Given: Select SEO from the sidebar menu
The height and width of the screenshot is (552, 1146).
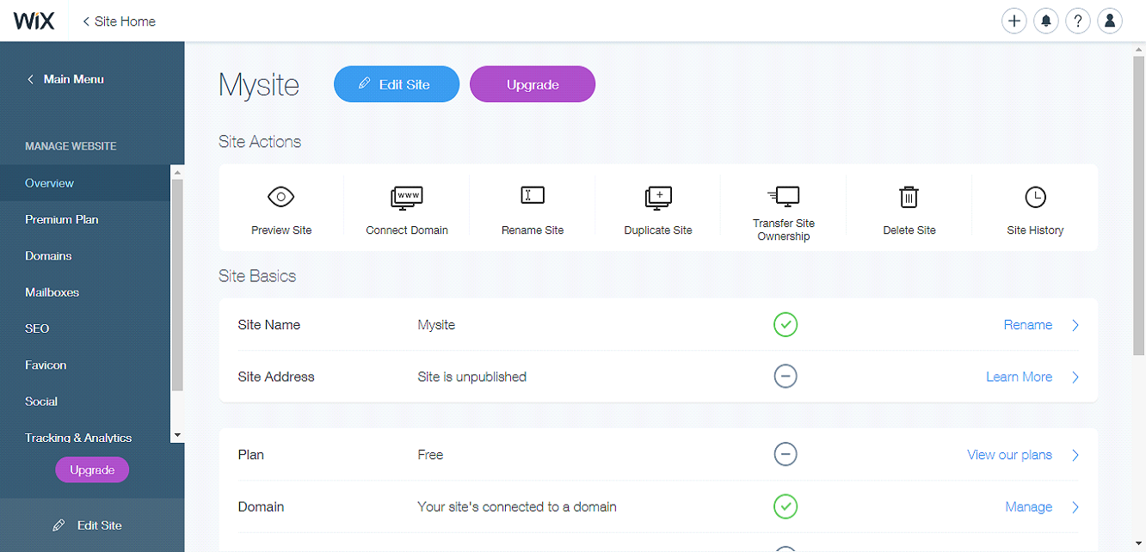Looking at the screenshot, I should 37,328.
